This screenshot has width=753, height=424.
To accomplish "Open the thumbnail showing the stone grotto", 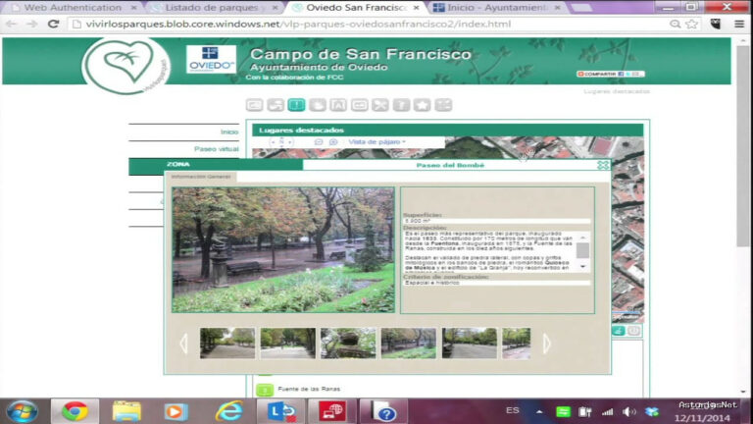I will (x=348, y=344).
